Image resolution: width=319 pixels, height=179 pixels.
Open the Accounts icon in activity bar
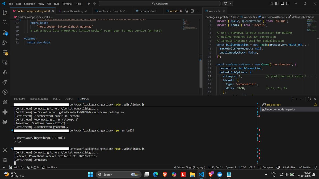5,150
